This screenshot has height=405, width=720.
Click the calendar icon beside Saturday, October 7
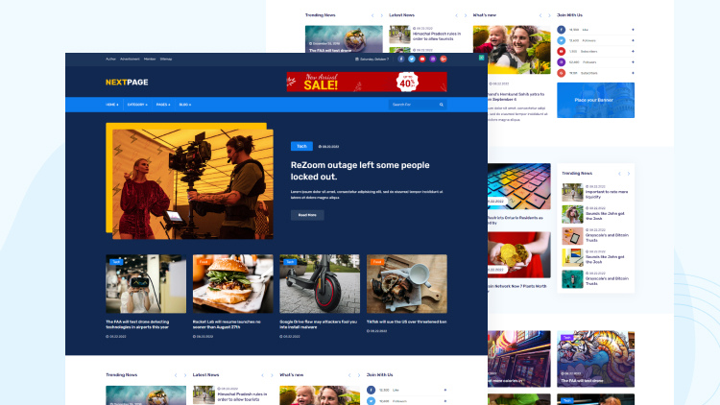pyautogui.click(x=357, y=59)
